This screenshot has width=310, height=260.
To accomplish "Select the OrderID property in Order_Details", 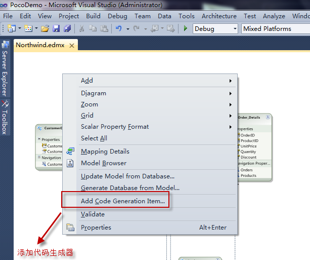I will click(247, 135).
